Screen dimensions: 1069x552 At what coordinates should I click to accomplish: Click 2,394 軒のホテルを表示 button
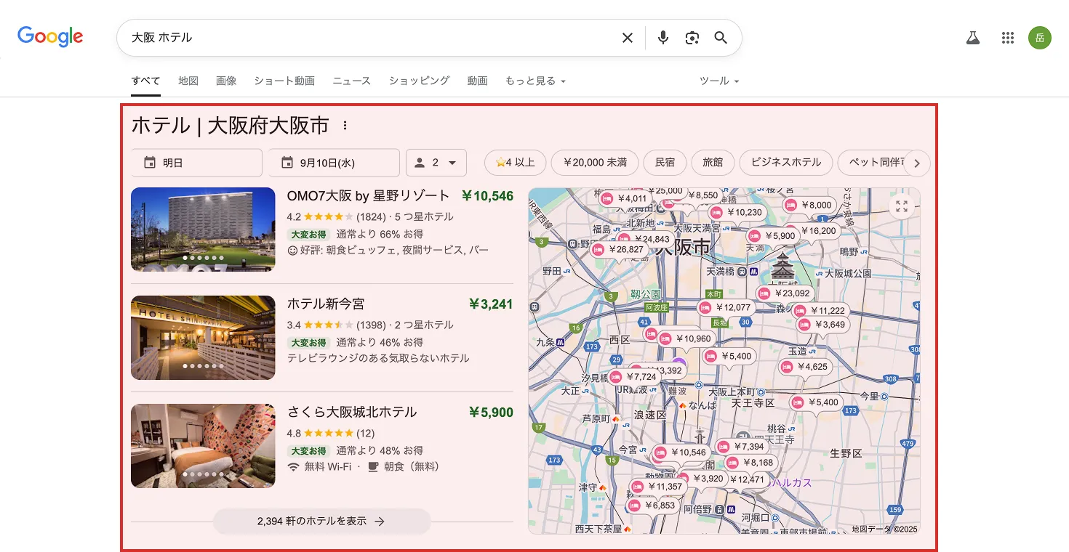click(322, 521)
